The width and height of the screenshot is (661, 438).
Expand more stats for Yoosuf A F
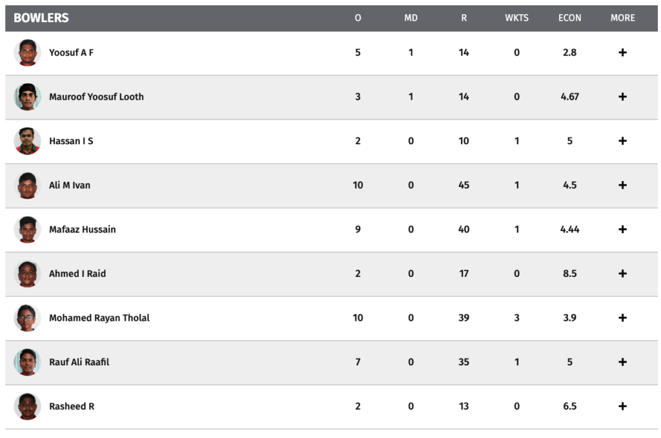[x=622, y=53]
